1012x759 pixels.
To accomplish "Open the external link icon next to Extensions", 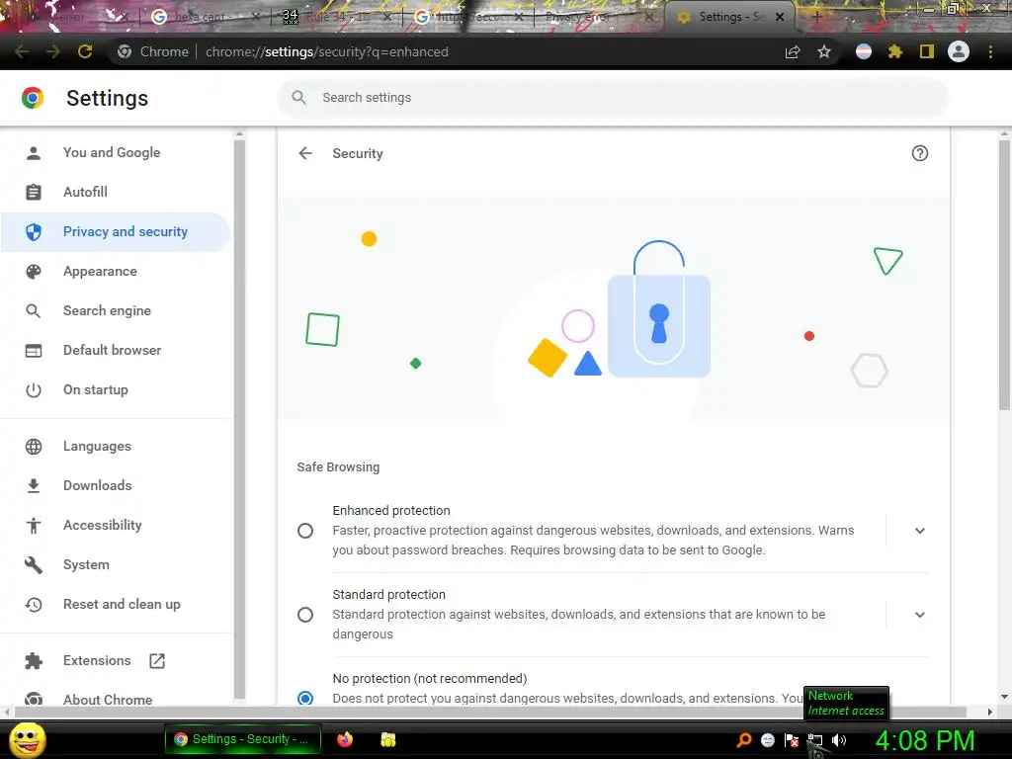I will [x=157, y=660].
